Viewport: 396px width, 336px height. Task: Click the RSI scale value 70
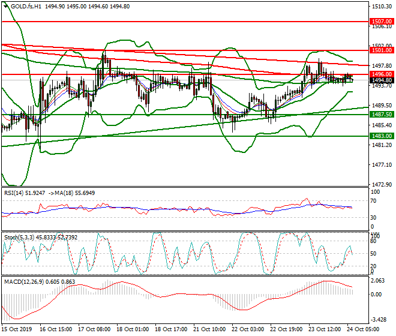click(373, 201)
